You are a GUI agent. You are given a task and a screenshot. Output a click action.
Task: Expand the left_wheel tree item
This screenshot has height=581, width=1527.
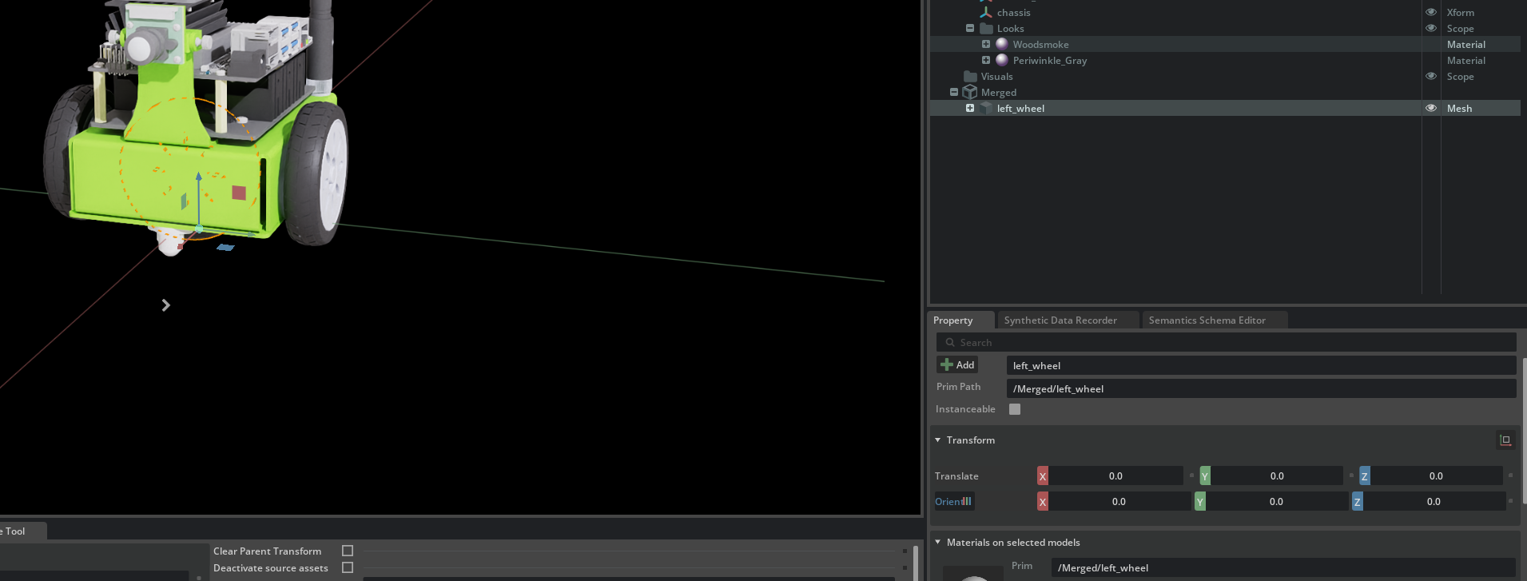click(x=970, y=108)
